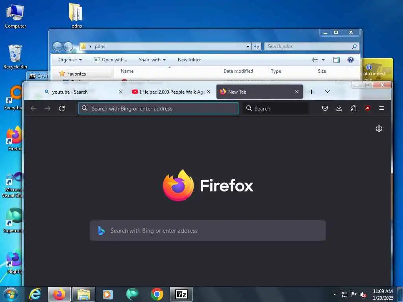Image resolution: width=403 pixels, height=302 pixels.
Task: Select the Recycle Bin desktop icon
Action: [x=15, y=57]
